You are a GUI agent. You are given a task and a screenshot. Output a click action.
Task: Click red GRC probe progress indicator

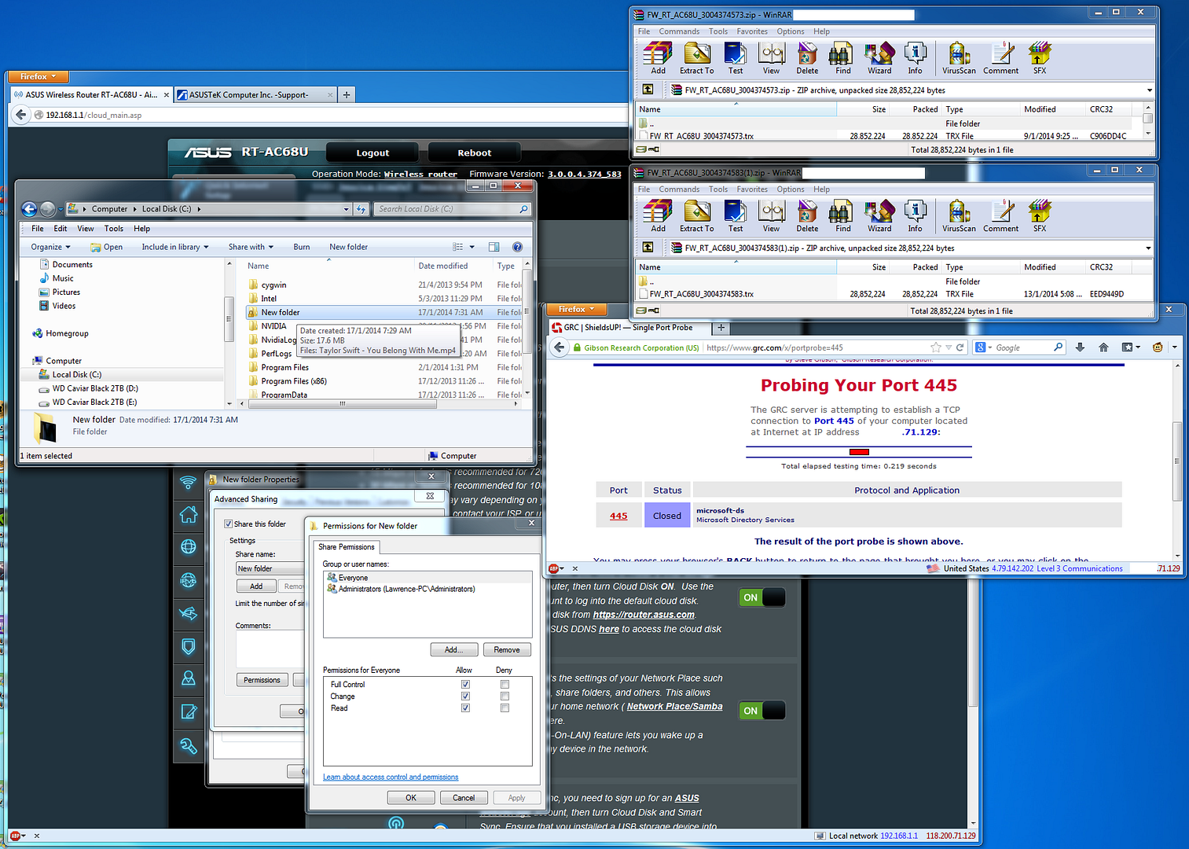(859, 451)
